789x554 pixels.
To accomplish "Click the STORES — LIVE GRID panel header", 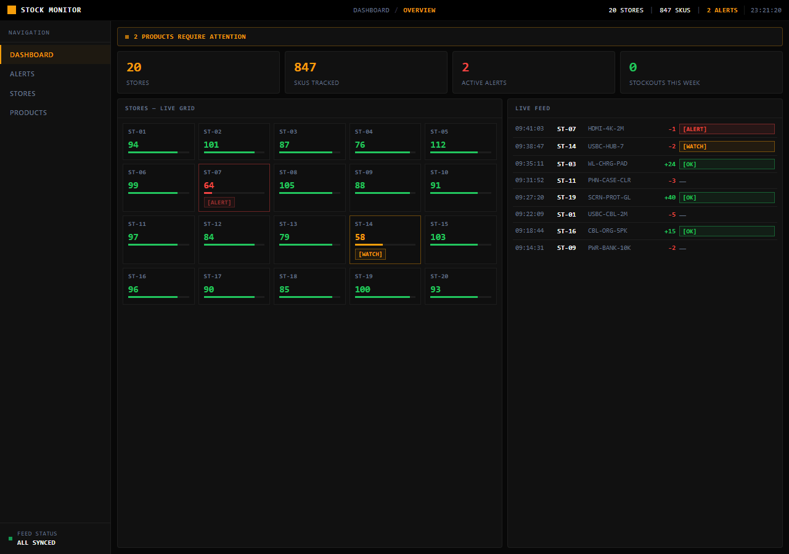I will [x=309, y=108].
